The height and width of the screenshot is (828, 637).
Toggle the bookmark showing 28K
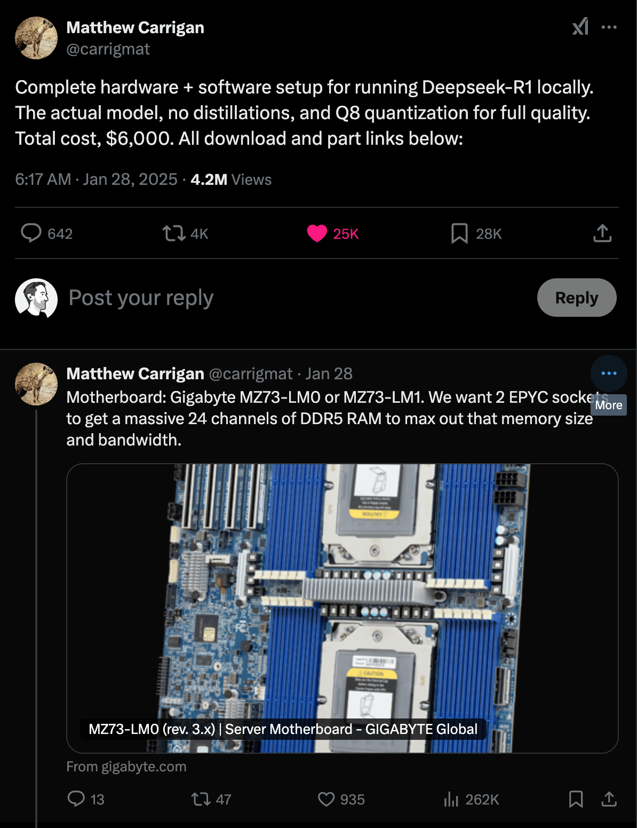click(459, 233)
